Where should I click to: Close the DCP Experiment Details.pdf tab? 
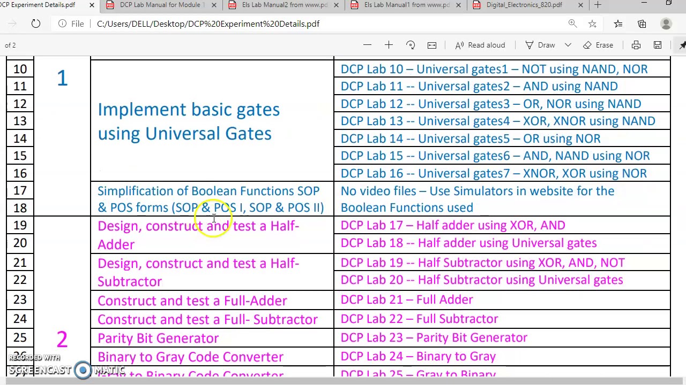coord(92,5)
